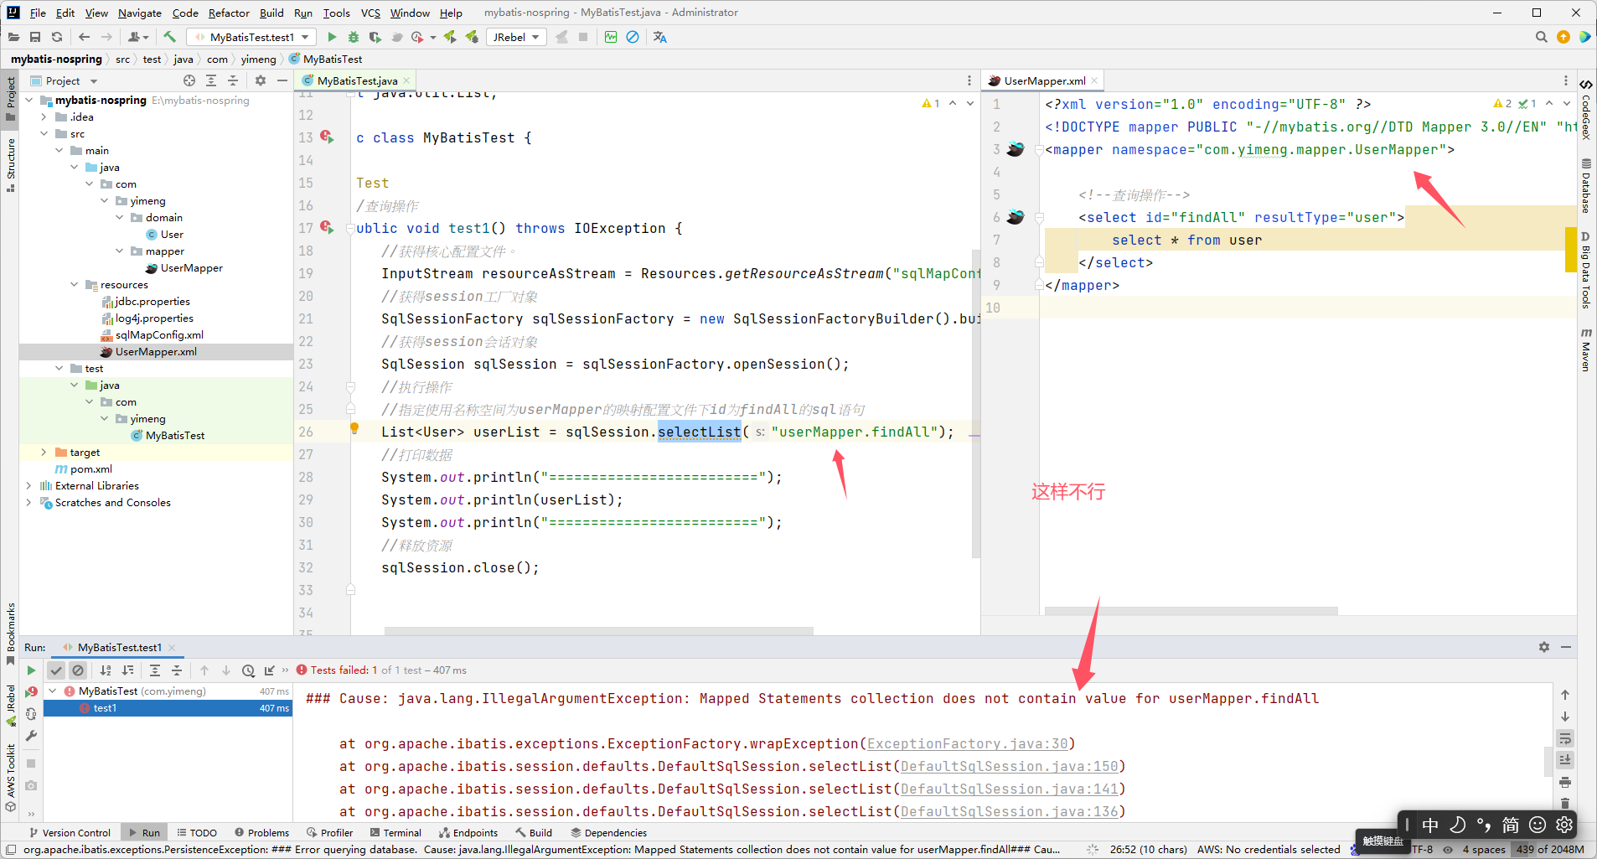Image resolution: width=1597 pixels, height=859 pixels.
Task: Toggle Show Ignored tests filter
Action: 78,670
